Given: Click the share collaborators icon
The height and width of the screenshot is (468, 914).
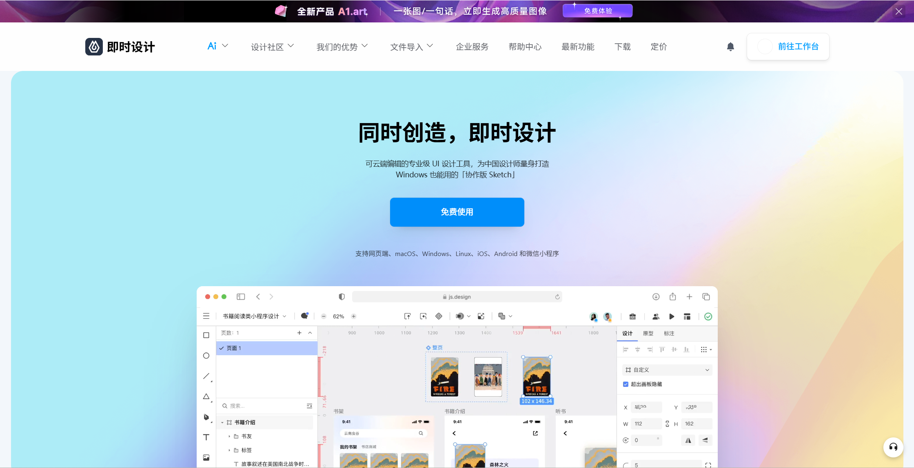Looking at the screenshot, I should (x=656, y=317).
